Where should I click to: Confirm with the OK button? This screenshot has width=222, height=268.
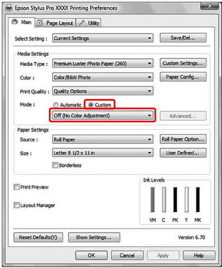pos(92,255)
